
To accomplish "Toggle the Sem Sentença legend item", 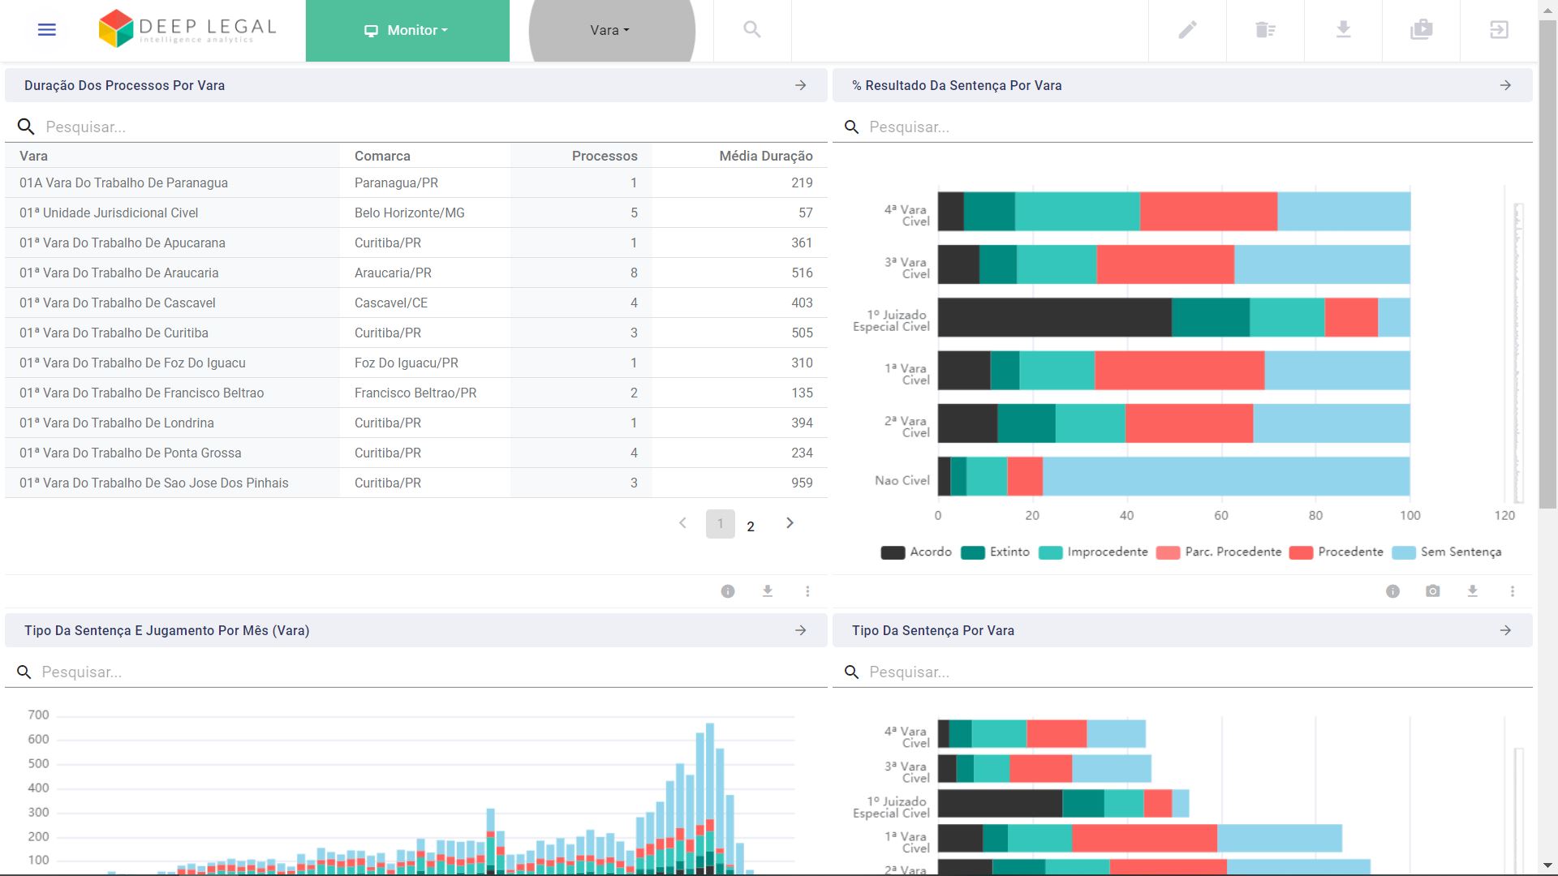I will coord(1446,552).
